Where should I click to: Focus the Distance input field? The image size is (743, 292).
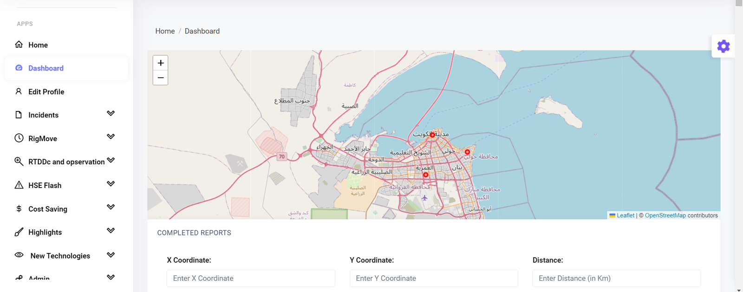tap(616, 278)
